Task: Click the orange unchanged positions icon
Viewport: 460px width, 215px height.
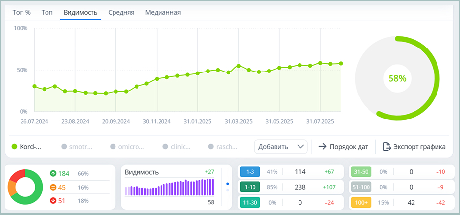Action: click(x=53, y=187)
